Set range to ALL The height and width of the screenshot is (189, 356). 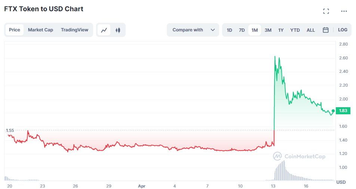pos(311,30)
